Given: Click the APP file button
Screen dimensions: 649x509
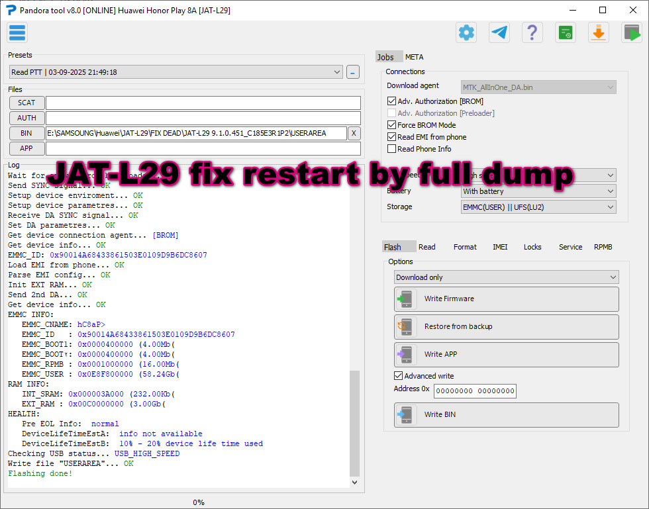Looking at the screenshot, I should point(26,148).
